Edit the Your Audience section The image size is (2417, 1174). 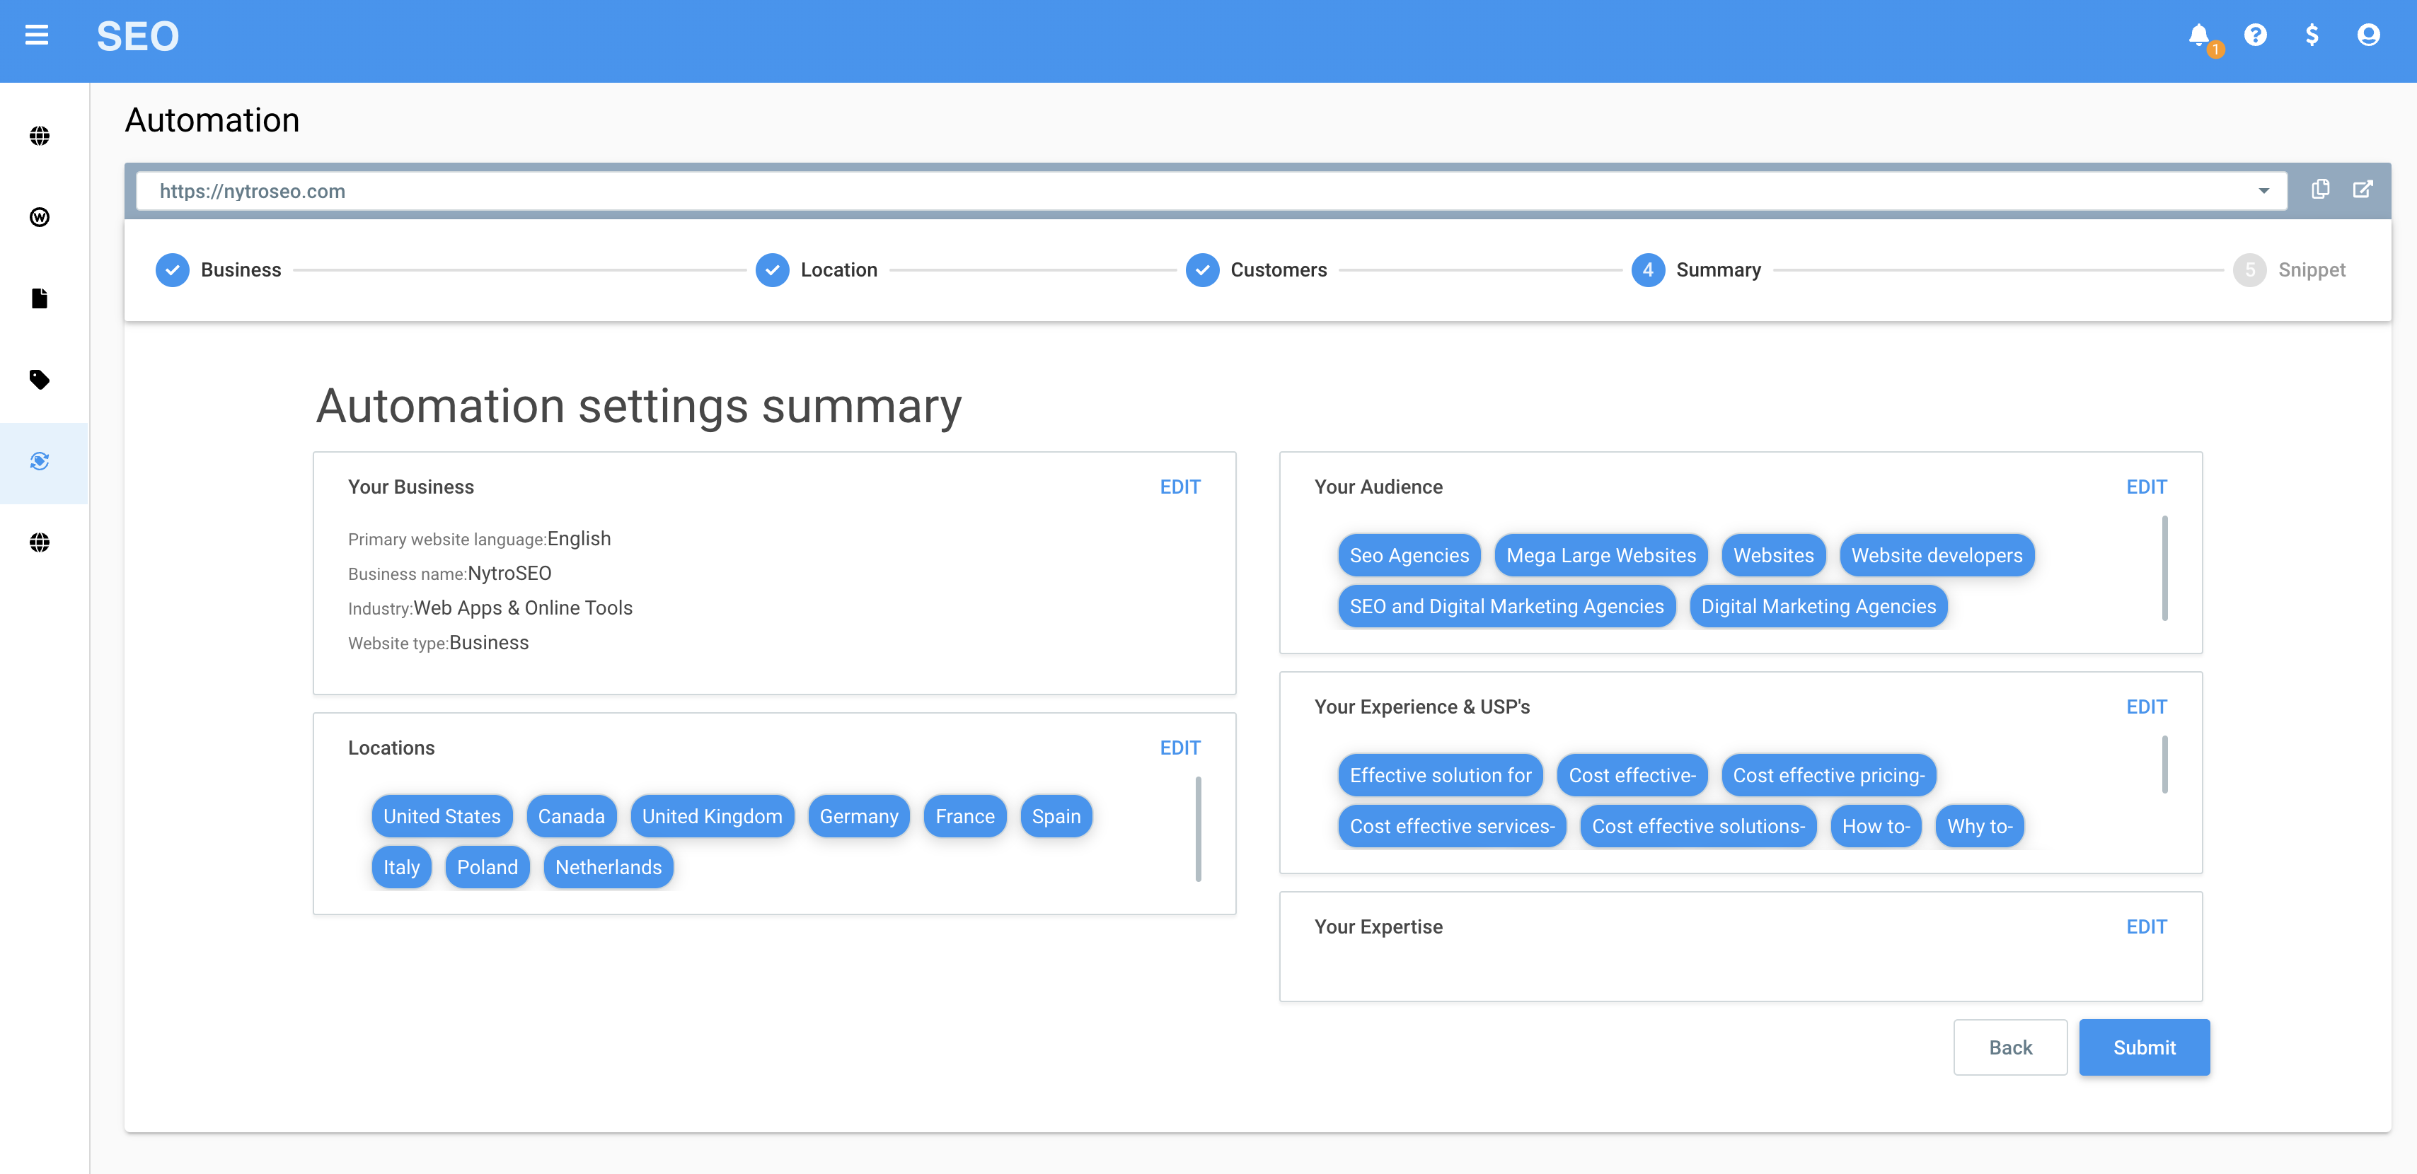click(2147, 487)
